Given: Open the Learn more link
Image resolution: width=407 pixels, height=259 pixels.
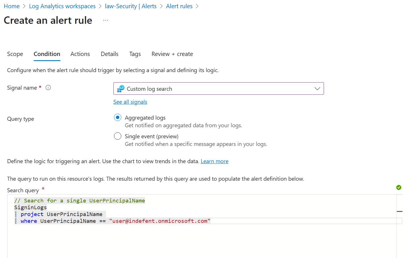Looking at the screenshot, I should pyautogui.click(x=215, y=161).
